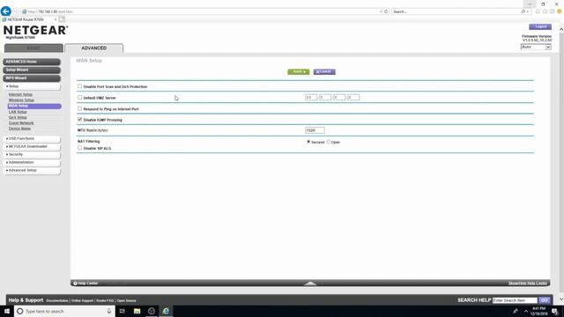Open the language Auto dropdown
The height and width of the screenshot is (317, 564).
536,47
